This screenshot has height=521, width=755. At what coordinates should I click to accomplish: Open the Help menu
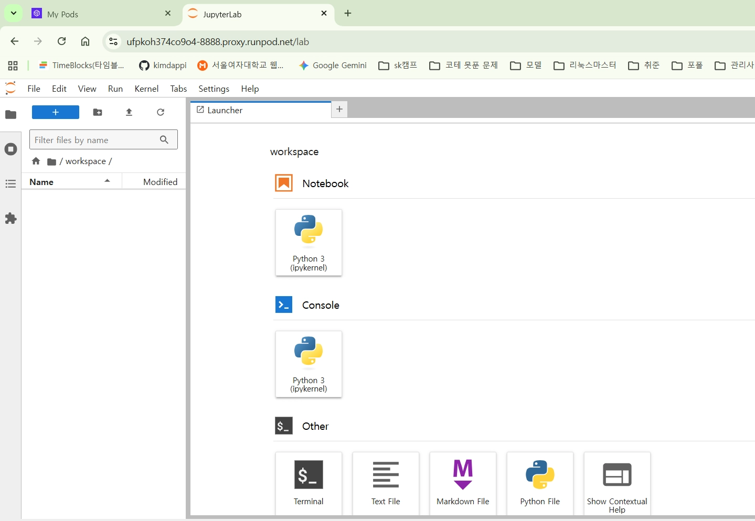click(250, 89)
